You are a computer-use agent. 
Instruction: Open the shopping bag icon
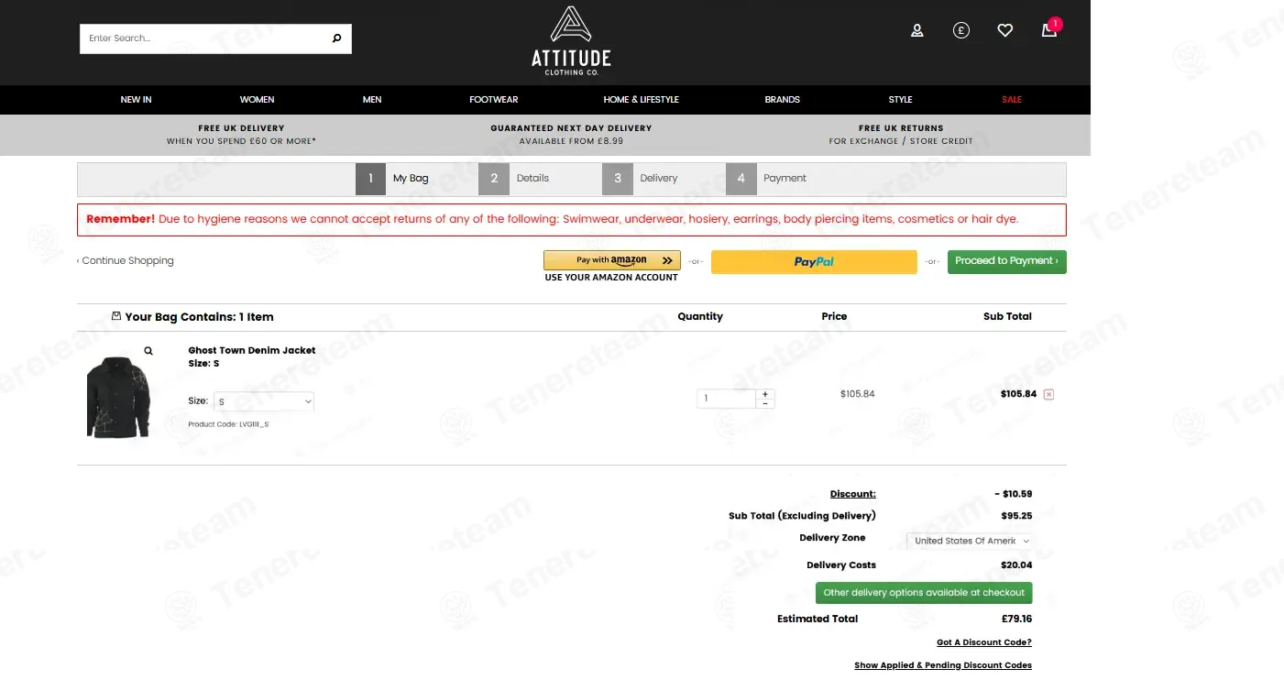(1049, 29)
